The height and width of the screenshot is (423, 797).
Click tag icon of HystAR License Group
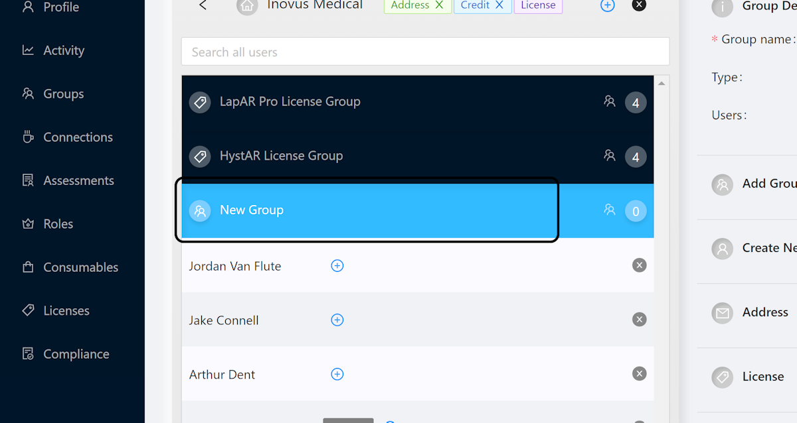pos(200,156)
